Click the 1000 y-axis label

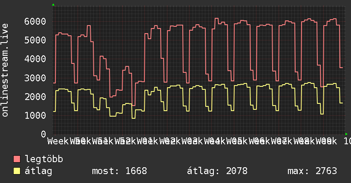pos(35,115)
